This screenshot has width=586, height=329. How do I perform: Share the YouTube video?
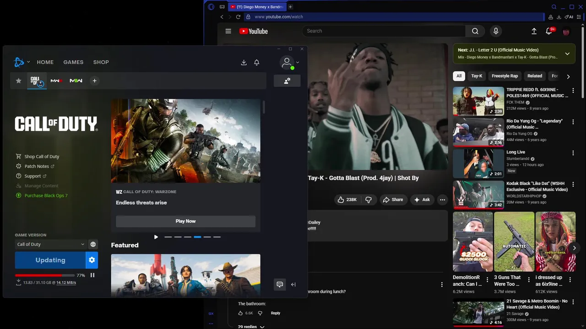tap(393, 200)
